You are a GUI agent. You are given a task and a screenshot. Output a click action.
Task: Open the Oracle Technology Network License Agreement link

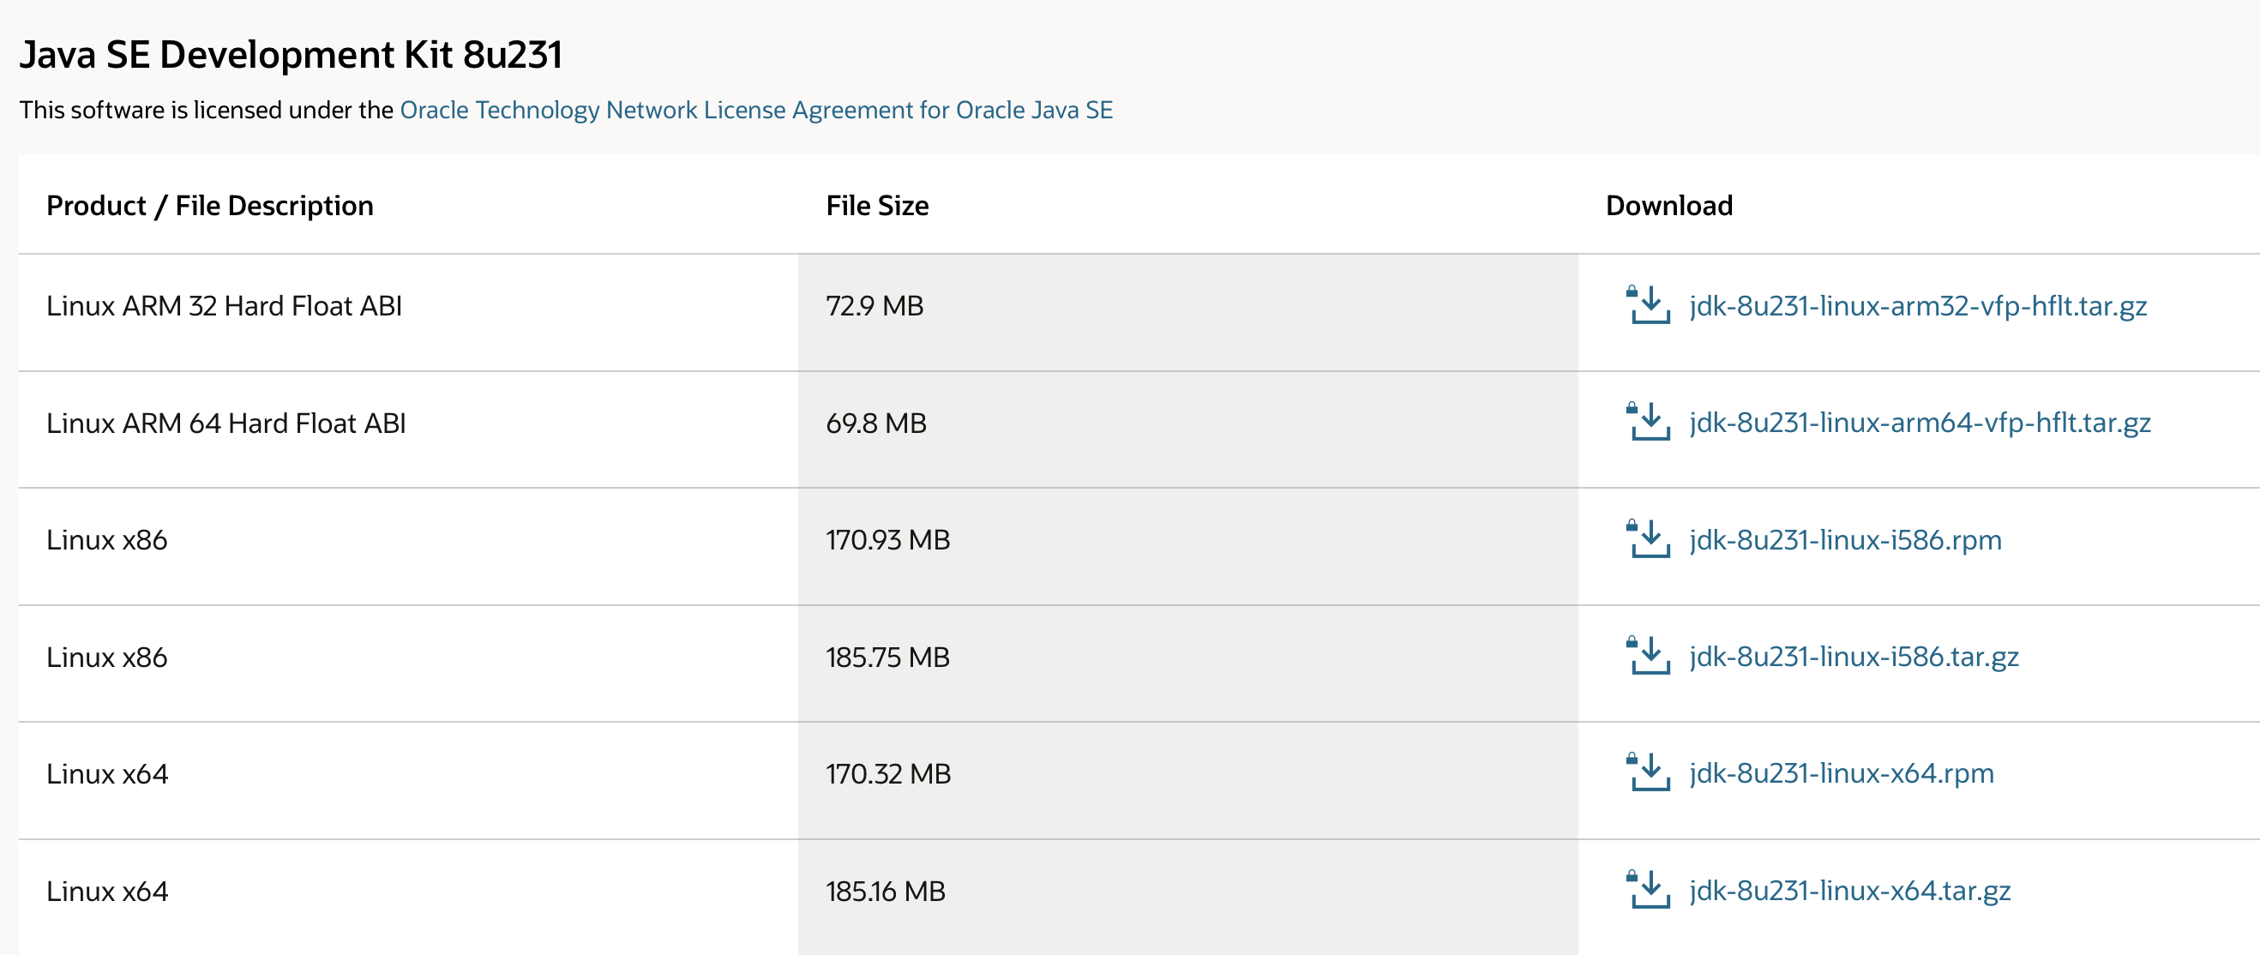tap(755, 110)
